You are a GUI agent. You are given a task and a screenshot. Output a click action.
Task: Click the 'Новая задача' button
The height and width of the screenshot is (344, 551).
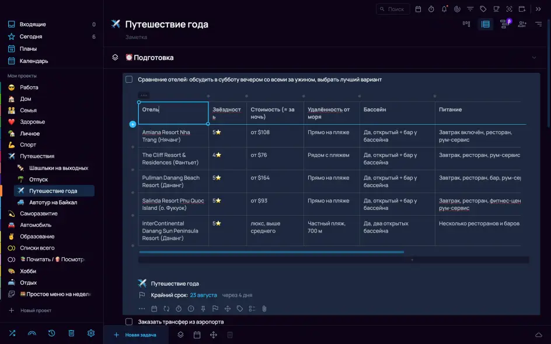click(135, 335)
